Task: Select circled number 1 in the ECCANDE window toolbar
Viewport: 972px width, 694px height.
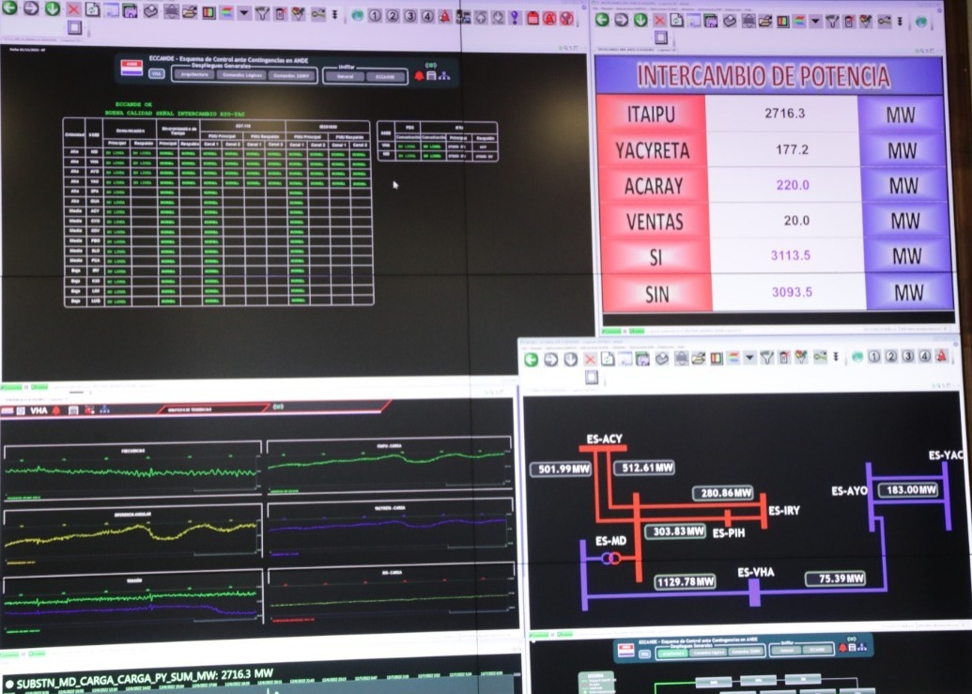Action: click(x=375, y=15)
